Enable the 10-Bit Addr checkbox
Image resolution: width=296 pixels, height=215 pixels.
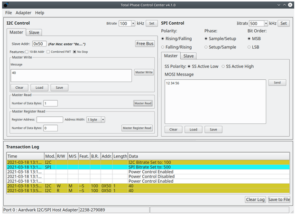pos(27,52)
